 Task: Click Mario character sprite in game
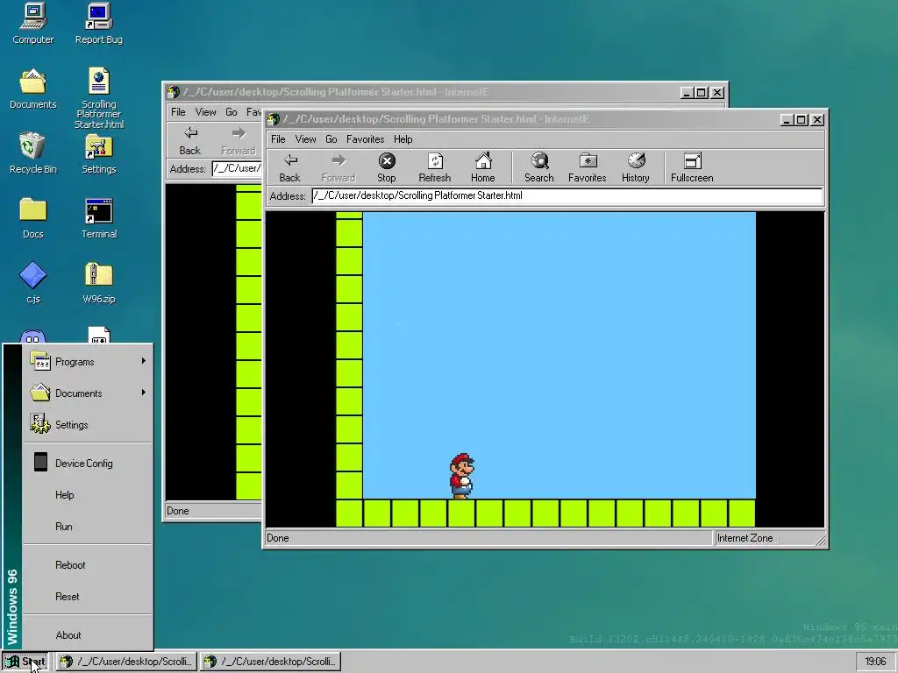click(461, 476)
